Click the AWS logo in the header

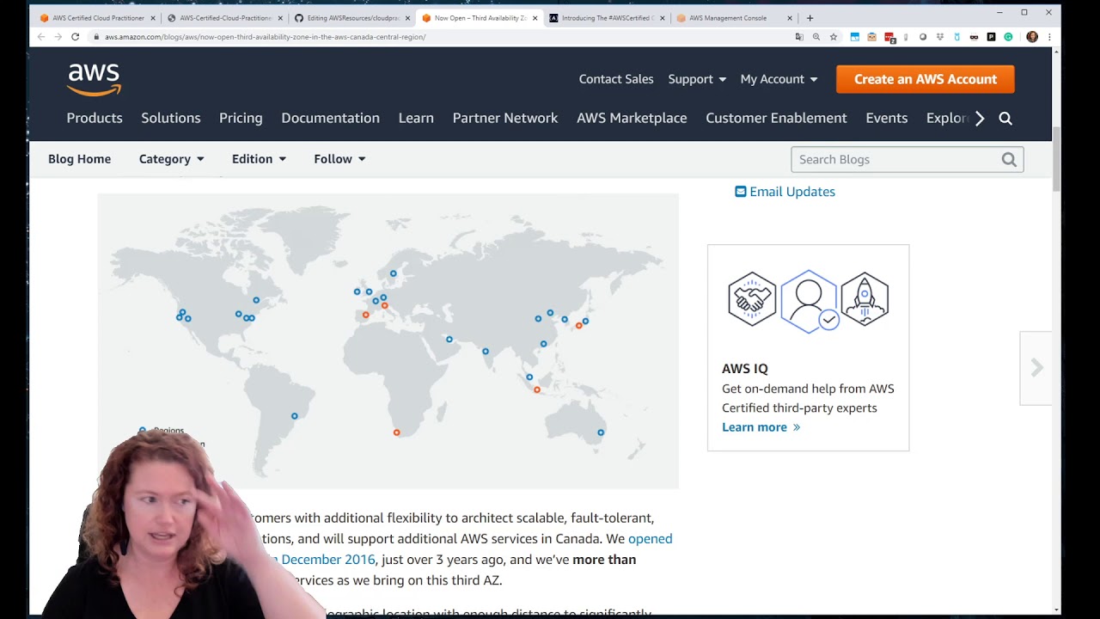95,79
